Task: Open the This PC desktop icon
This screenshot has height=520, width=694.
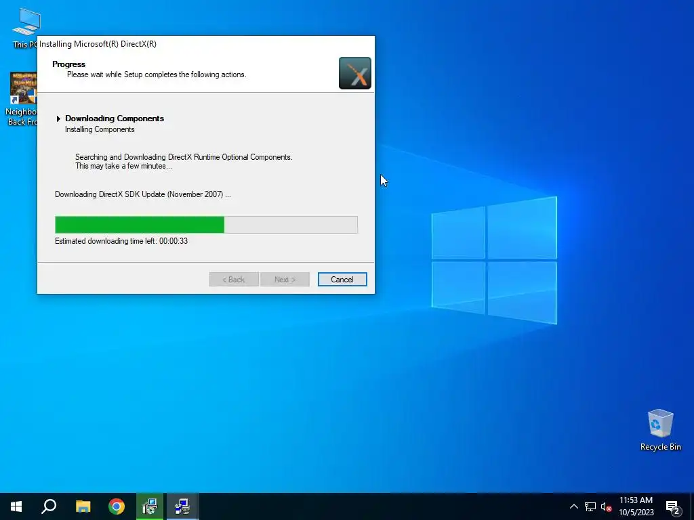Action: coord(25,26)
